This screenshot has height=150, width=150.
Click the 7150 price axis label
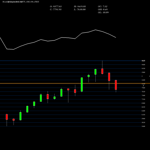pos(143,99)
